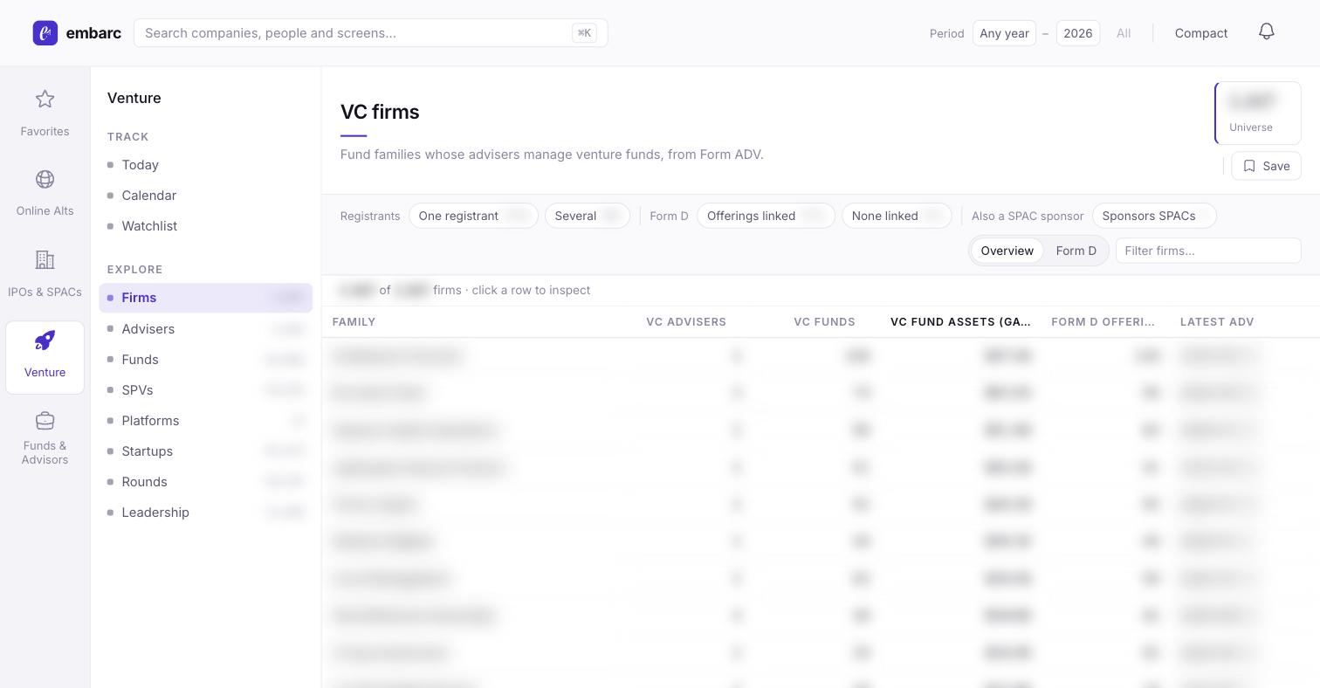
Task: Open the Rounds page
Action: tap(206, 482)
